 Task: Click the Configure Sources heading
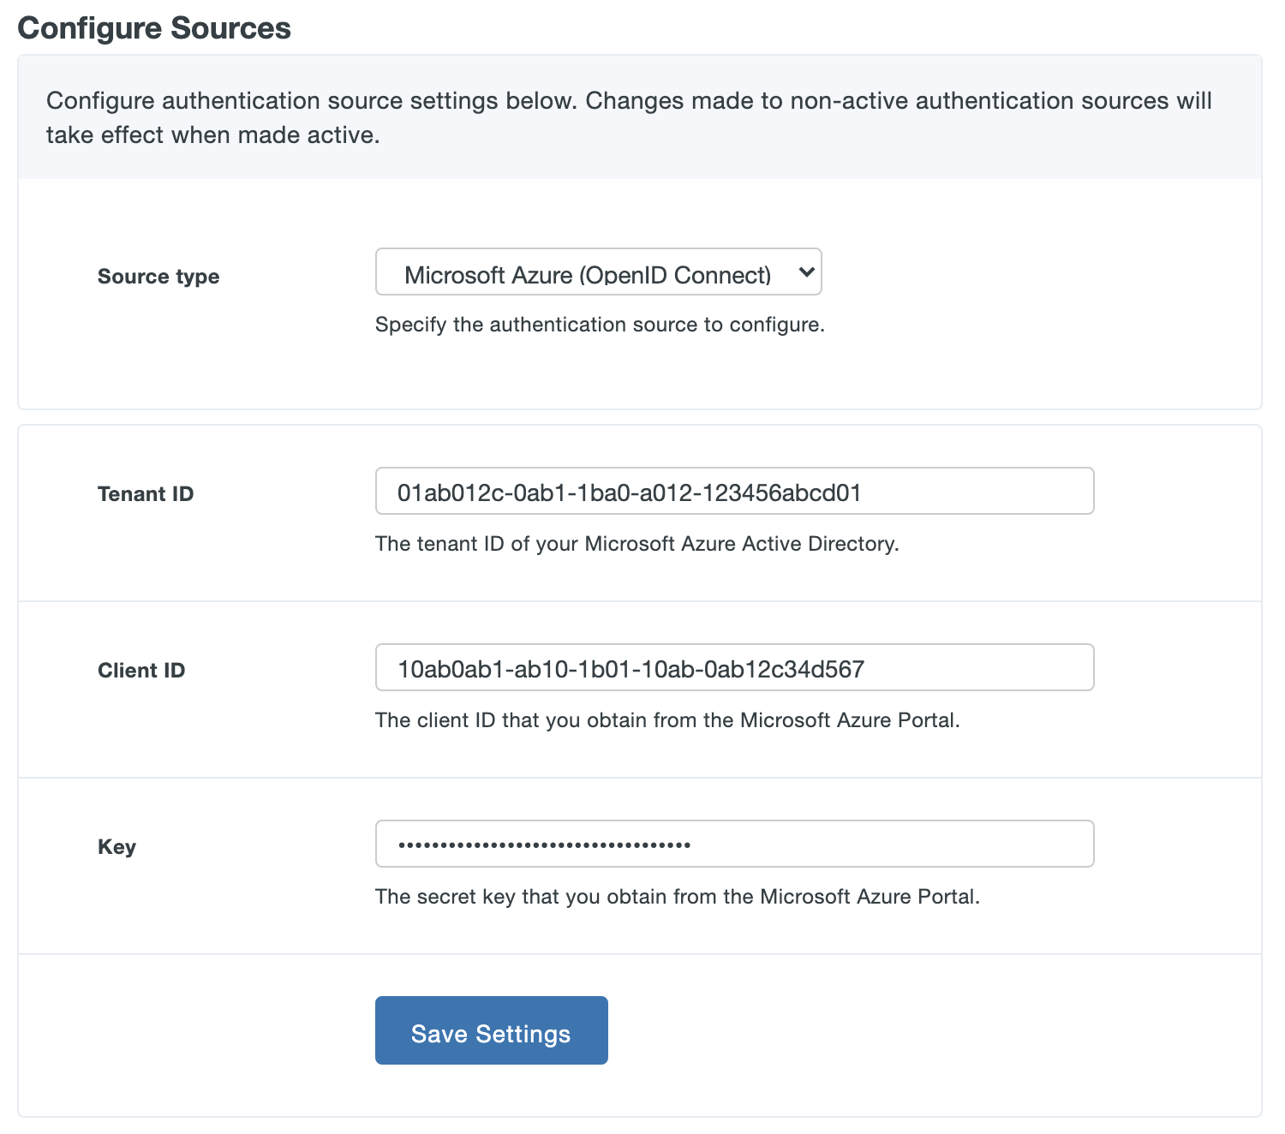point(155,27)
